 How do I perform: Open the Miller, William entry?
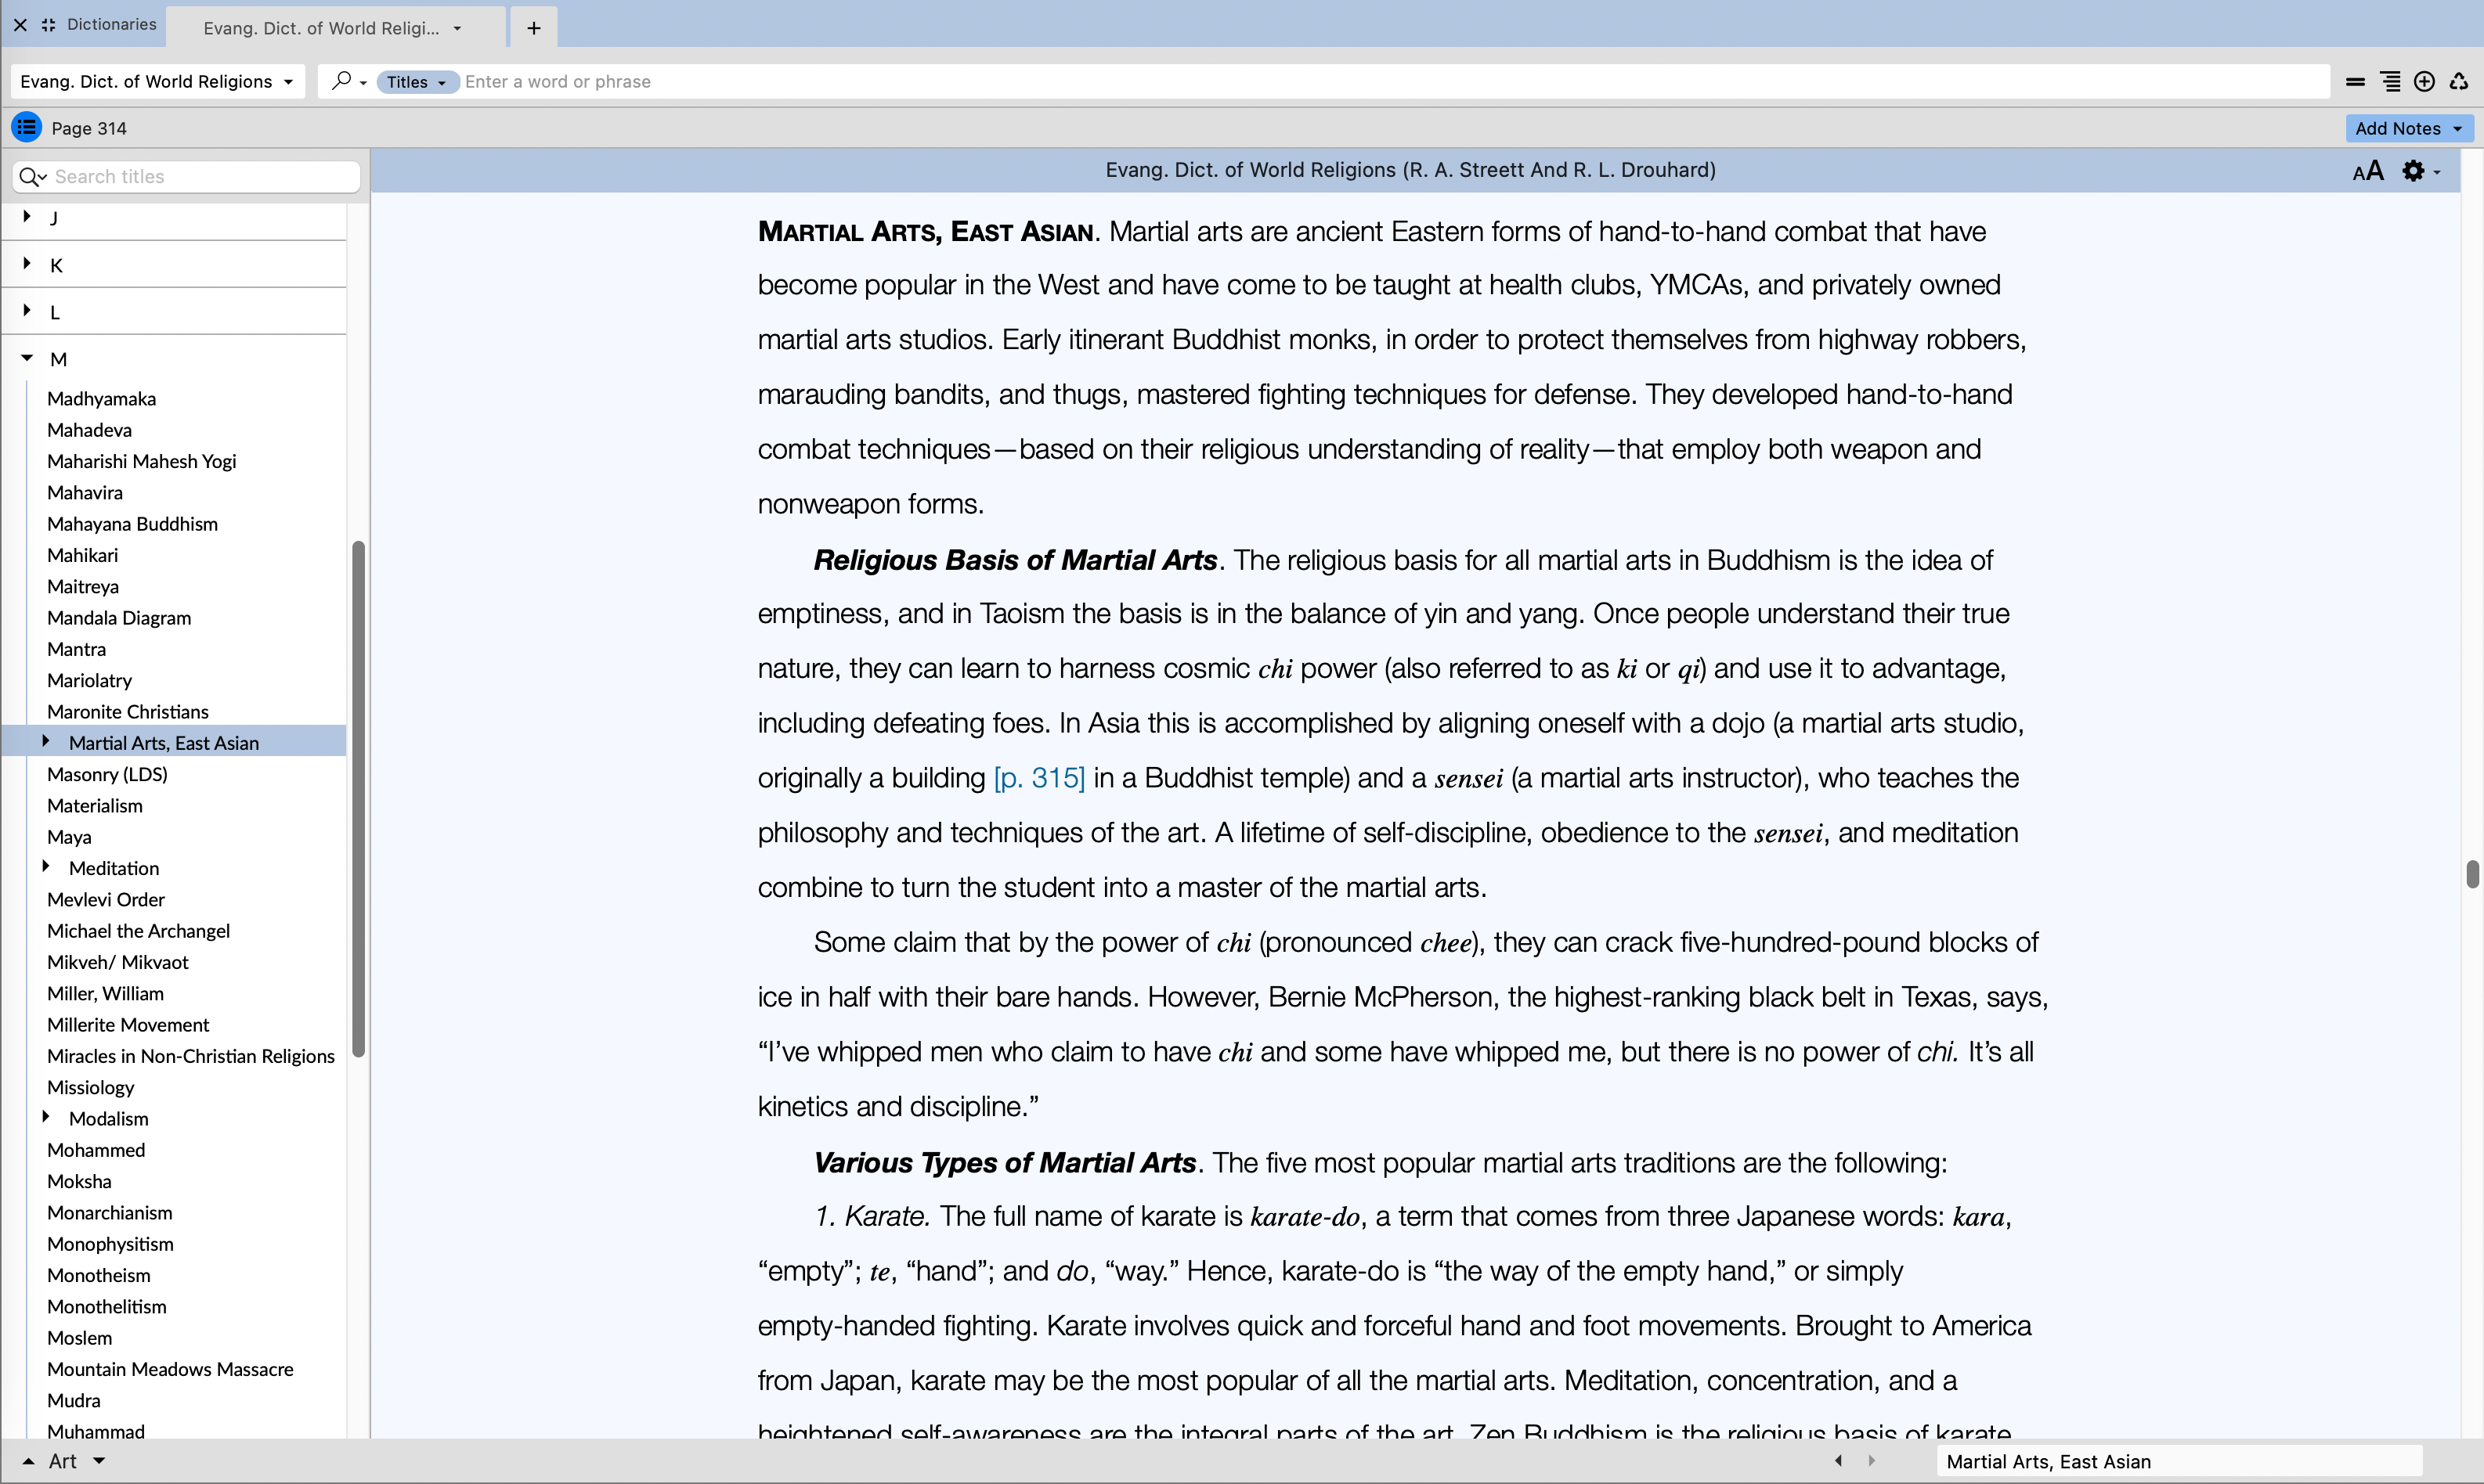pos(105,994)
